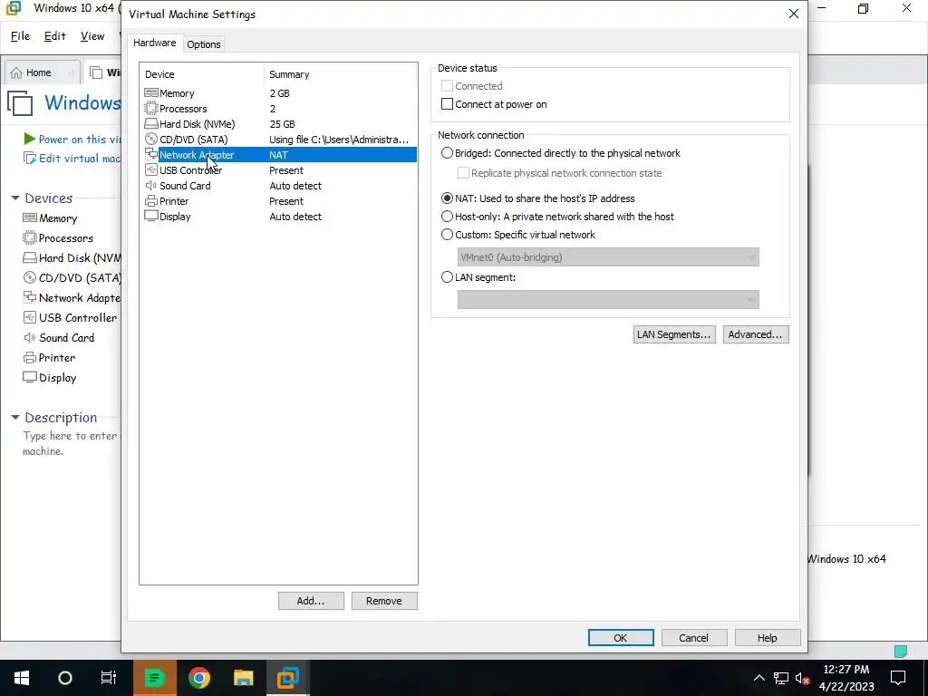Viewport: 928px width, 696px height.
Task: Click the VMware Workstation taskbar icon
Action: (288, 678)
